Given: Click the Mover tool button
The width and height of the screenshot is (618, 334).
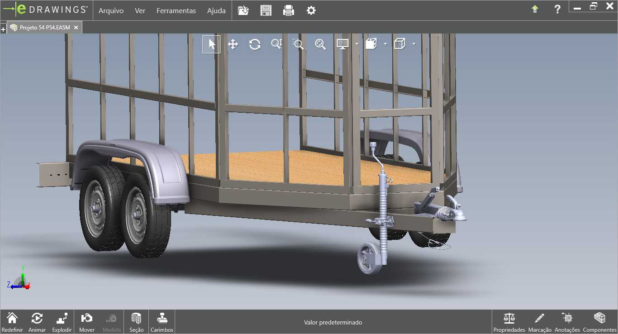Looking at the screenshot, I should [87, 323].
